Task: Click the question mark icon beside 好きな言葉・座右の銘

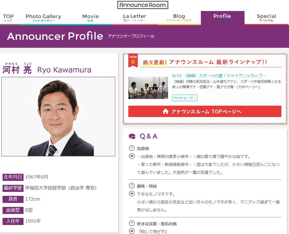Action: click(132, 224)
